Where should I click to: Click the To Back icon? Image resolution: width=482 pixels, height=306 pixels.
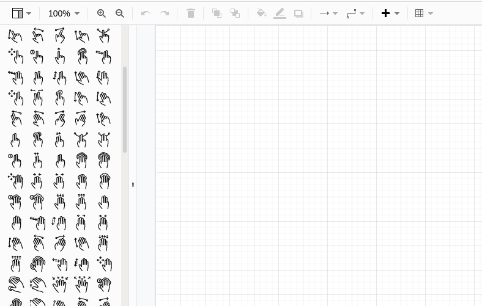(x=235, y=13)
